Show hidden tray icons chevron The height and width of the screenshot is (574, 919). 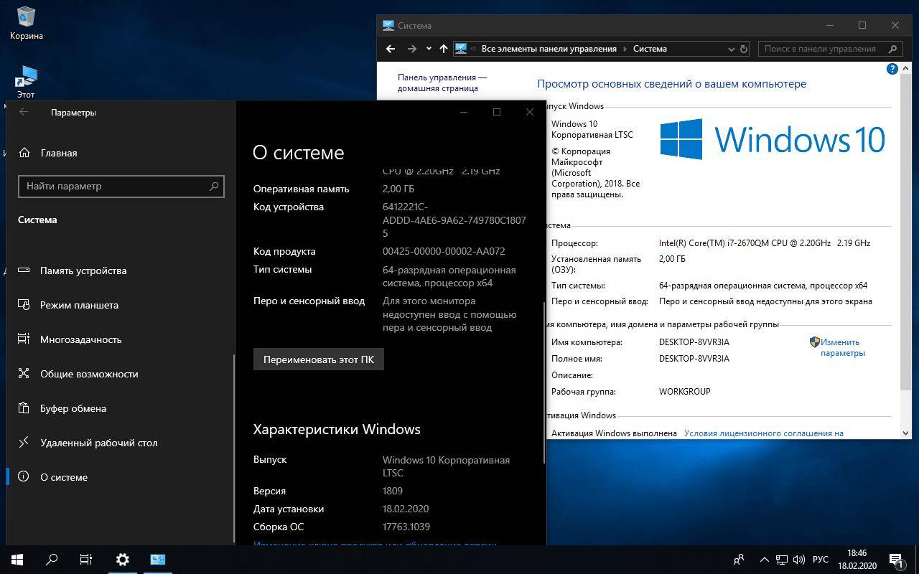pos(764,560)
